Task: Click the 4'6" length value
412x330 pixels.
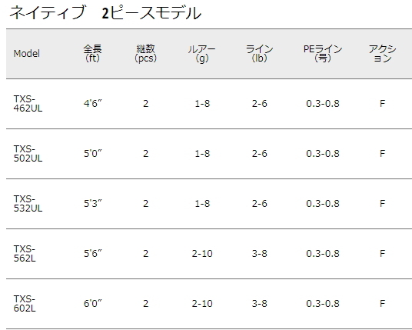Action: [93, 104]
